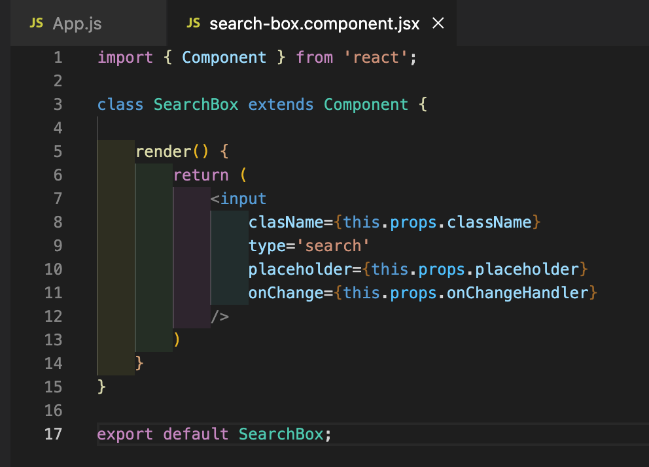Image resolution: width=649 pixels, height=467 pixels.
Task: Click the closing brace on line 15
Action: coord(101,387)
